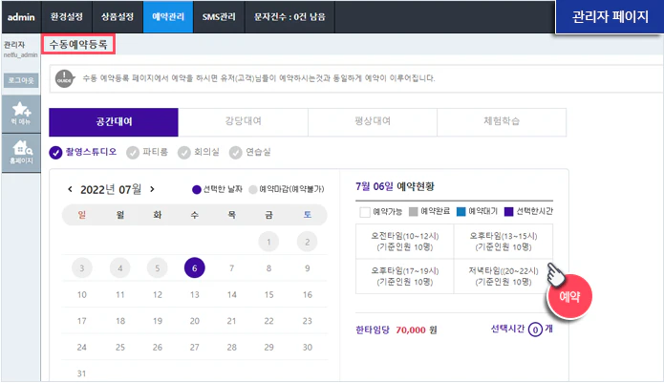Click the admin logo

[x=21, y=17]
